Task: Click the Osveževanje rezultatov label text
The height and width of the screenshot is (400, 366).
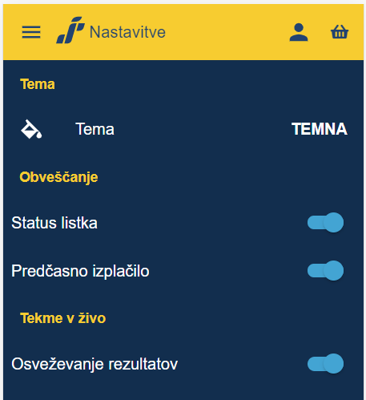Action: 95,364
